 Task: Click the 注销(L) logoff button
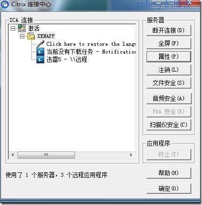(169, 70)
